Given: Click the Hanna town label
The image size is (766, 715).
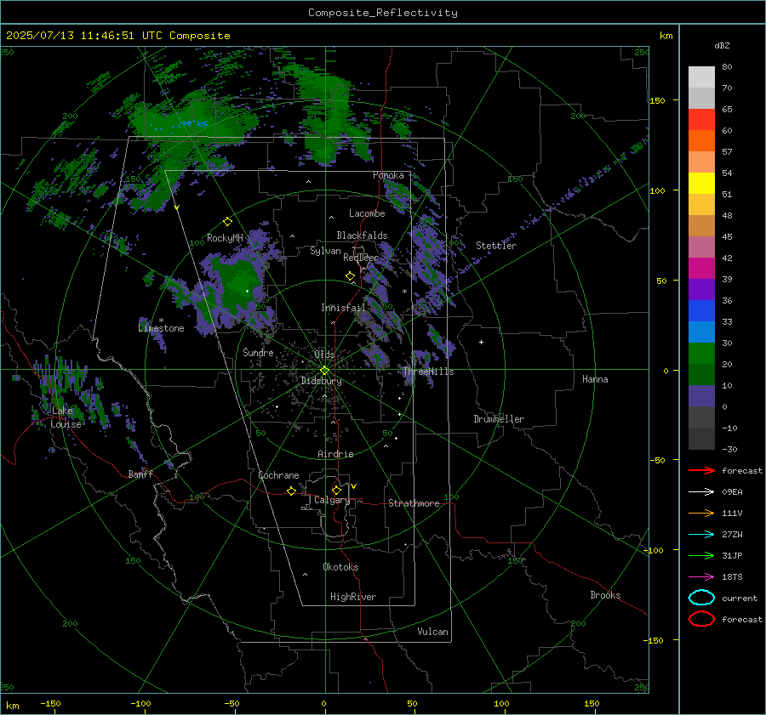Looking at the screenshot, I should [595, 379].
